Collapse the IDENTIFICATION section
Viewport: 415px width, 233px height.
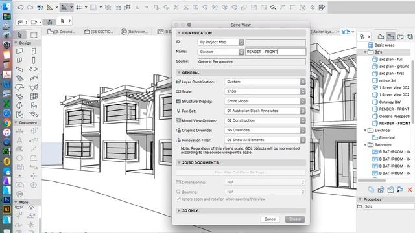click(179, 33)
